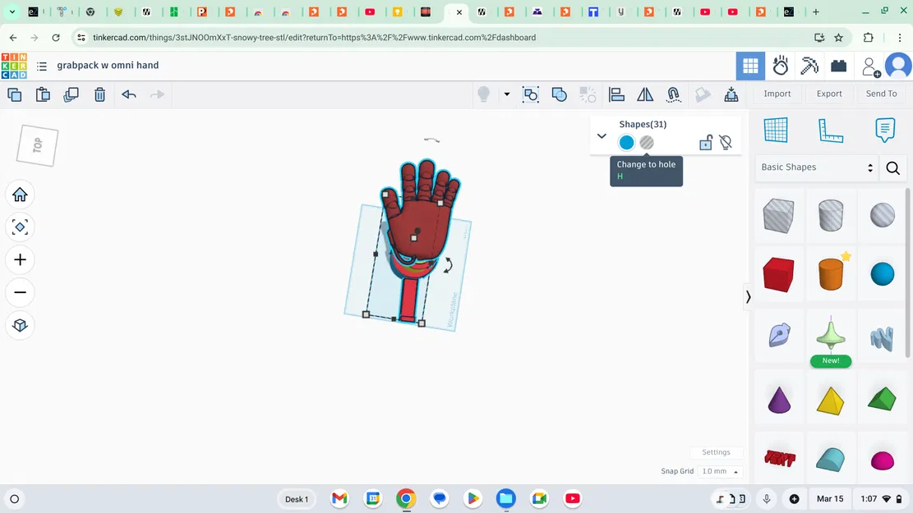The height and width of the screenshot is (513, 913).
Task: Hide the selection using the crossed lightbulb
Action: point(726,142)
